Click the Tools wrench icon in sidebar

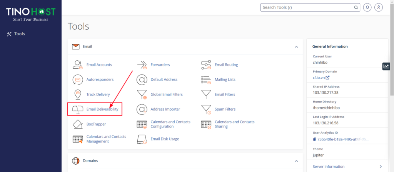click(9, 34)
